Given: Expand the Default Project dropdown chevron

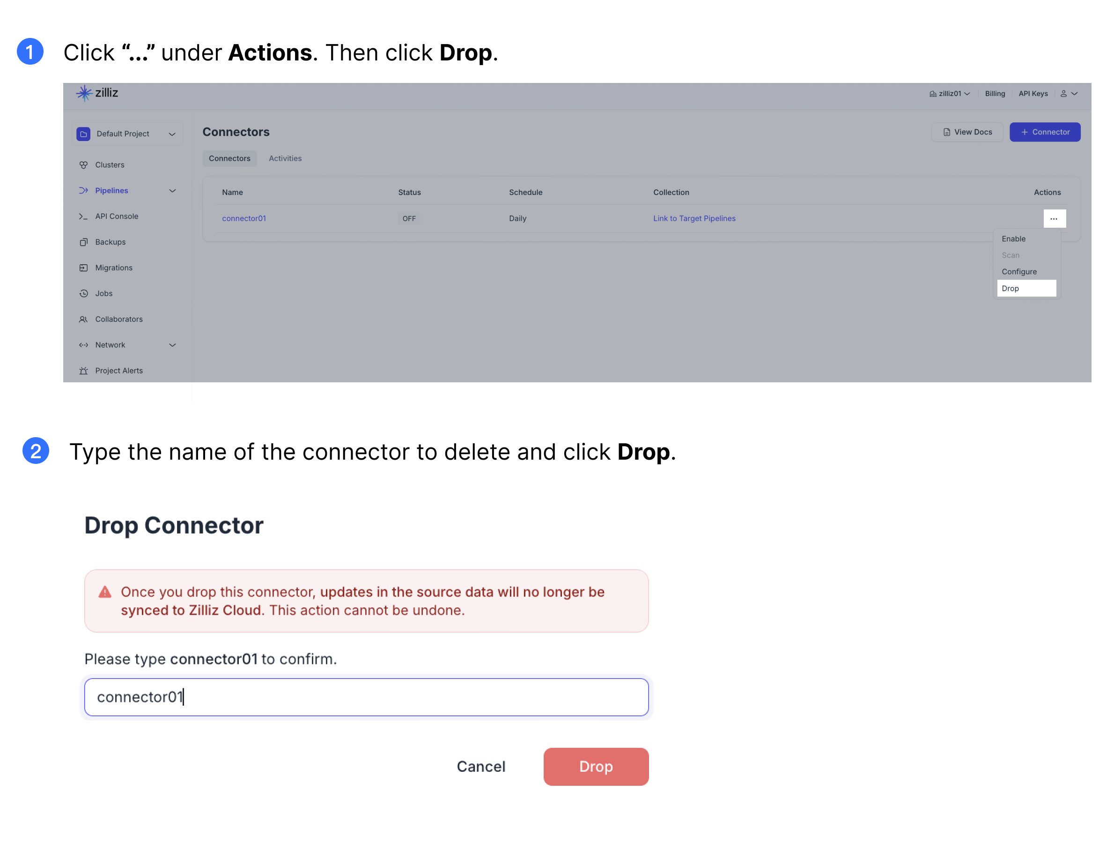Looking at the screenshot, I should tap(172, 134).
